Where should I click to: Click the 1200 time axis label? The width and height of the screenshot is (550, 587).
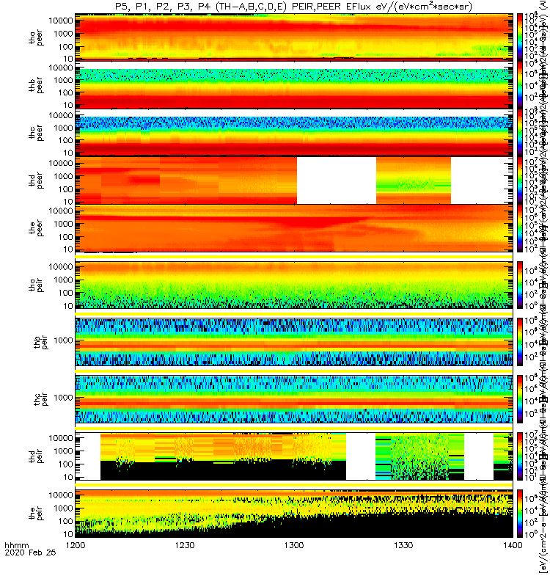click(76, 545)
